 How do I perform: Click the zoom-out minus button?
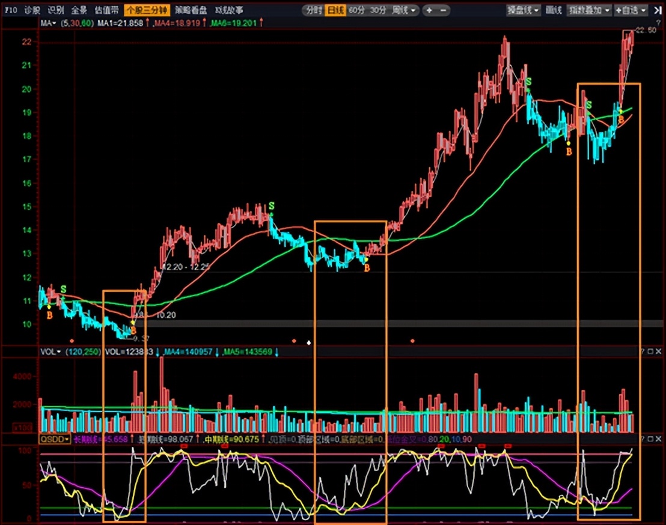point(444,10)
